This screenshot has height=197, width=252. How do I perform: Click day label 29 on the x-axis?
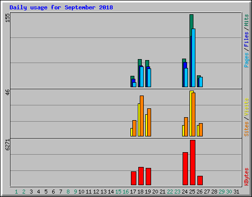[x=221, y=192]
